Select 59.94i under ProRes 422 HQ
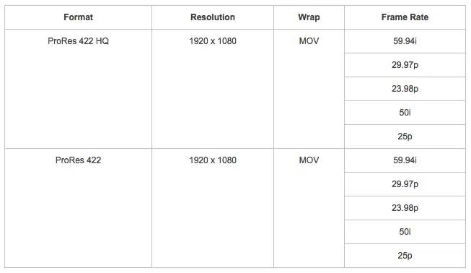 click(x=405, y=41)
